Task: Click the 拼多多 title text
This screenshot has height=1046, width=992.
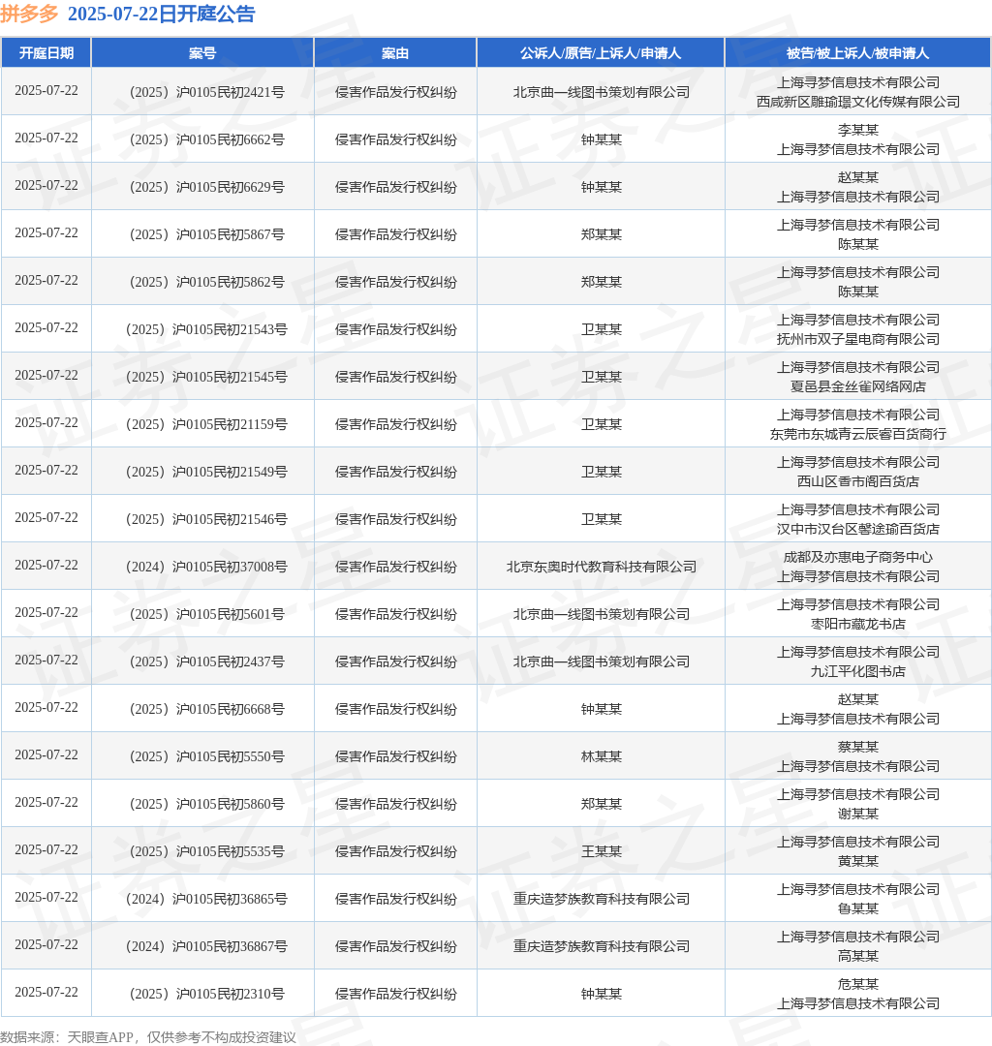Action: click(29, 14)
